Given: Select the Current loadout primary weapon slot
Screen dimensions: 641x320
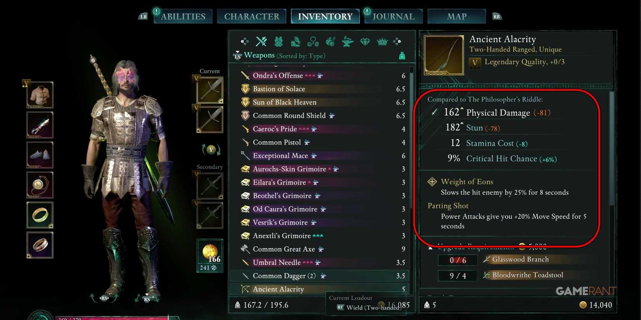Looking at the screenshot, I should [210, 90].
